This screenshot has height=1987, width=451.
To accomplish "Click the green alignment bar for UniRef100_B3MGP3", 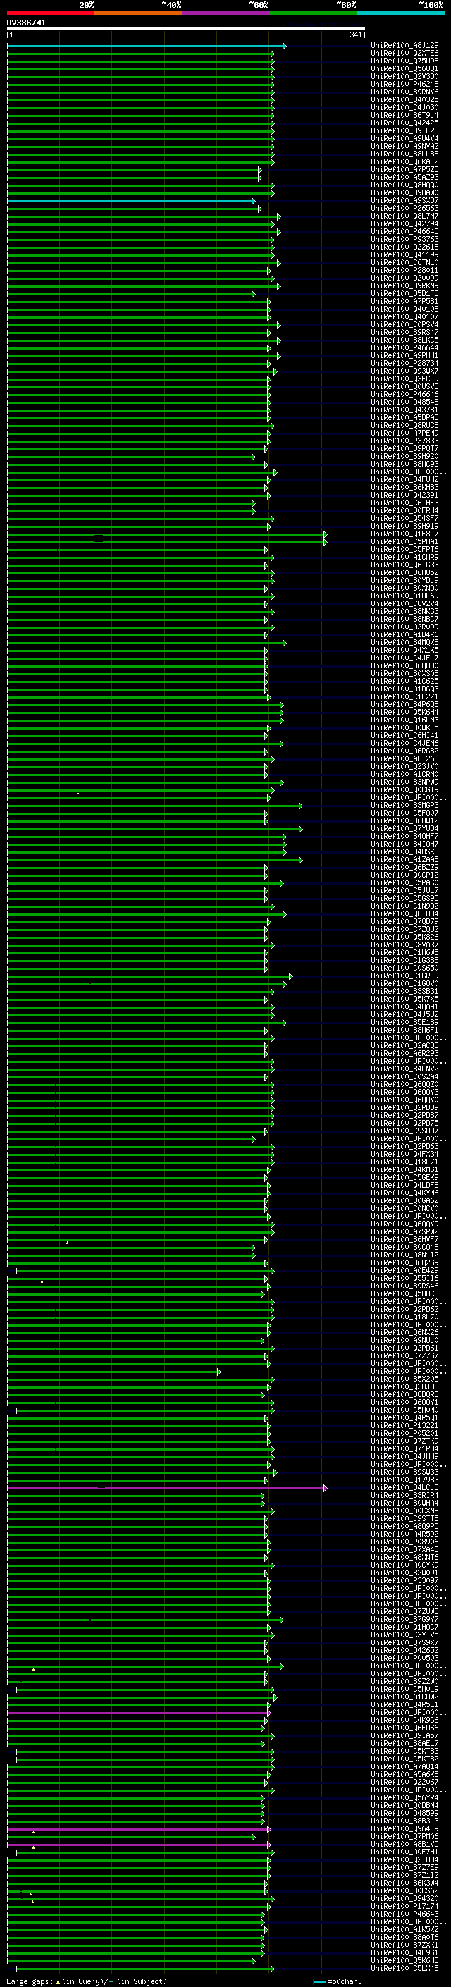I will (x=154, y=805).
